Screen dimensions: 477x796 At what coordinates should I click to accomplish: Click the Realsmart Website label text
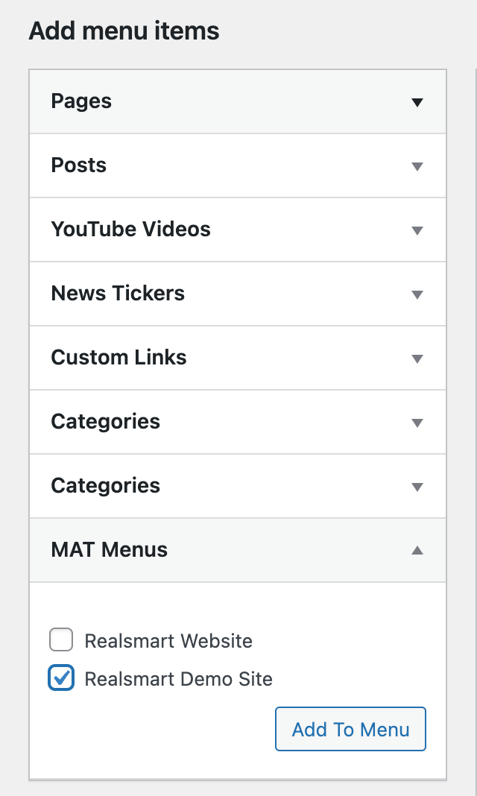168,641
